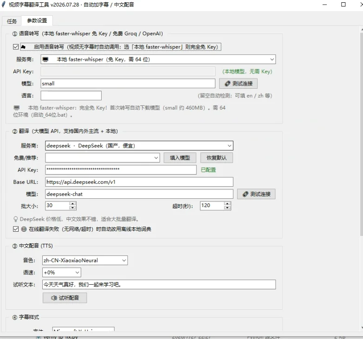Click the ③ 中文配音 (TTS) section heading
Image resolution: width=363 pixels, height=339 pixels.
pos(32,246)
